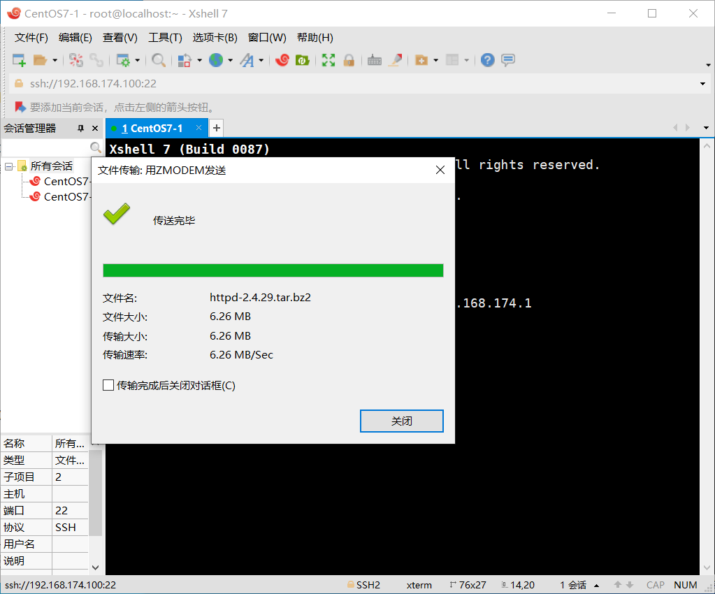This screenshot has height=594, width=715.
Task: Click the status bar session list arrow
Action: [x=596, y=586]
